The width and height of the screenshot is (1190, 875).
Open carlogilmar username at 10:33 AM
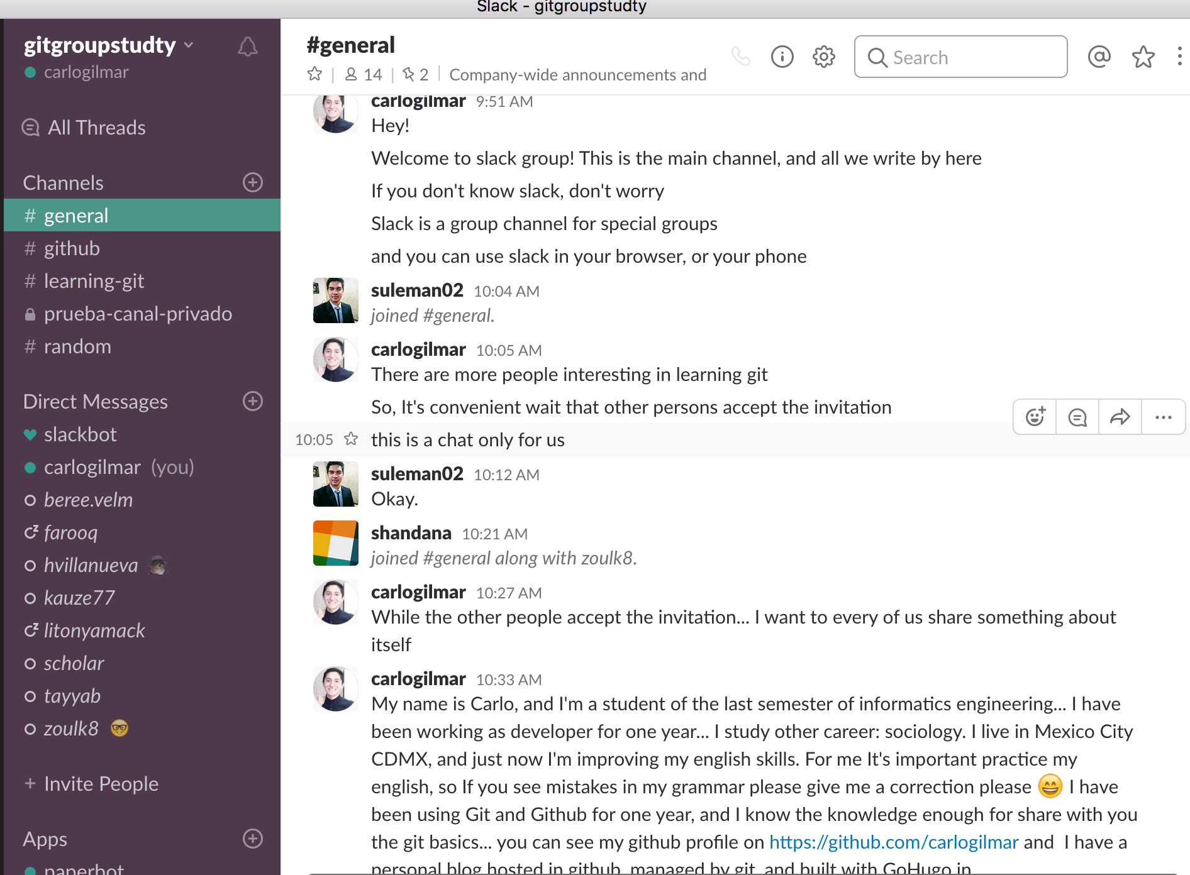(418, 679)
